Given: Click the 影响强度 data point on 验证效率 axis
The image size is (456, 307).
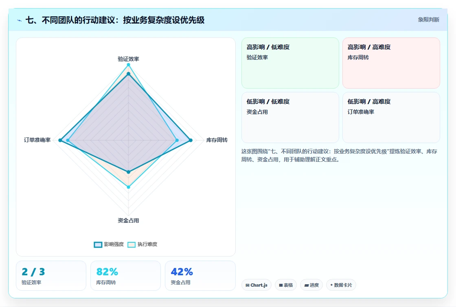Looking at the screenshot, I should [128, 74].
